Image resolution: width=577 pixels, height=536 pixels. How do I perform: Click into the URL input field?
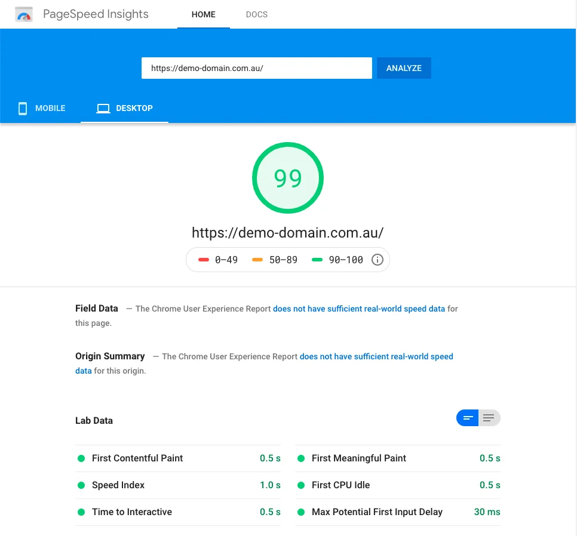(x=256, y=68)
